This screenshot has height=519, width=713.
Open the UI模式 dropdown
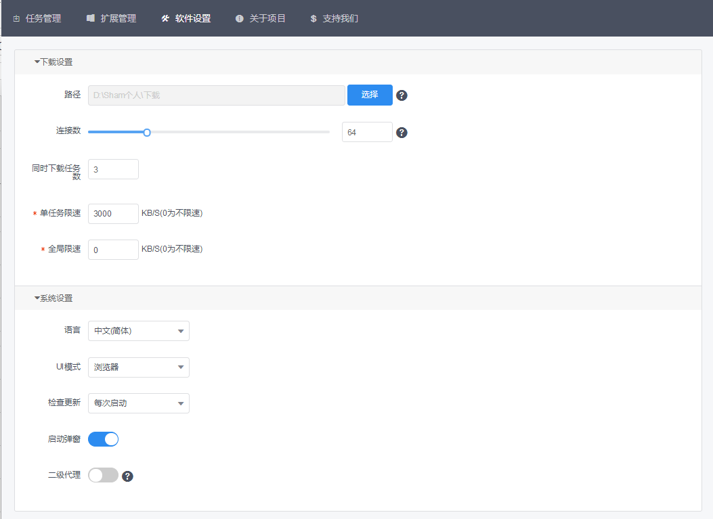click(139, 367)
